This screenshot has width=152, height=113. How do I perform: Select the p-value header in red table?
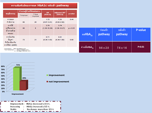(71, 14)
